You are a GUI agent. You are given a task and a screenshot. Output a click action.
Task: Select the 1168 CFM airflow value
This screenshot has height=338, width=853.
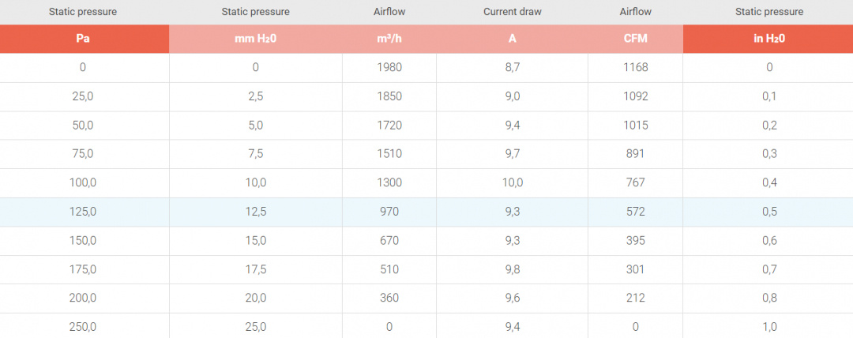click(x=635, y=67)
